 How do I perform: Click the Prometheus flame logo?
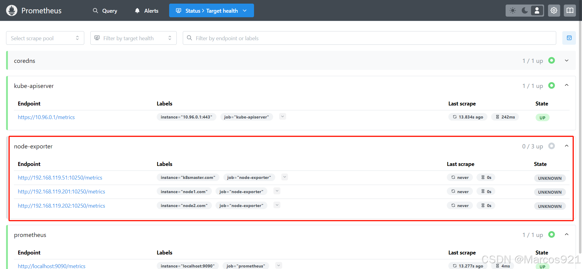click(x=12, y=11)
